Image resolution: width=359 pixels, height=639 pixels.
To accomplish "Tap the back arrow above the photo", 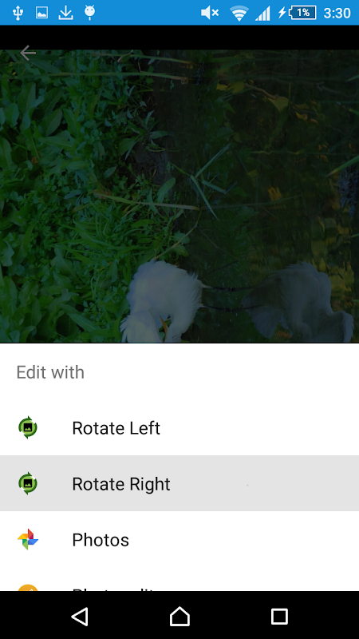I will click(x=28, y=53).
